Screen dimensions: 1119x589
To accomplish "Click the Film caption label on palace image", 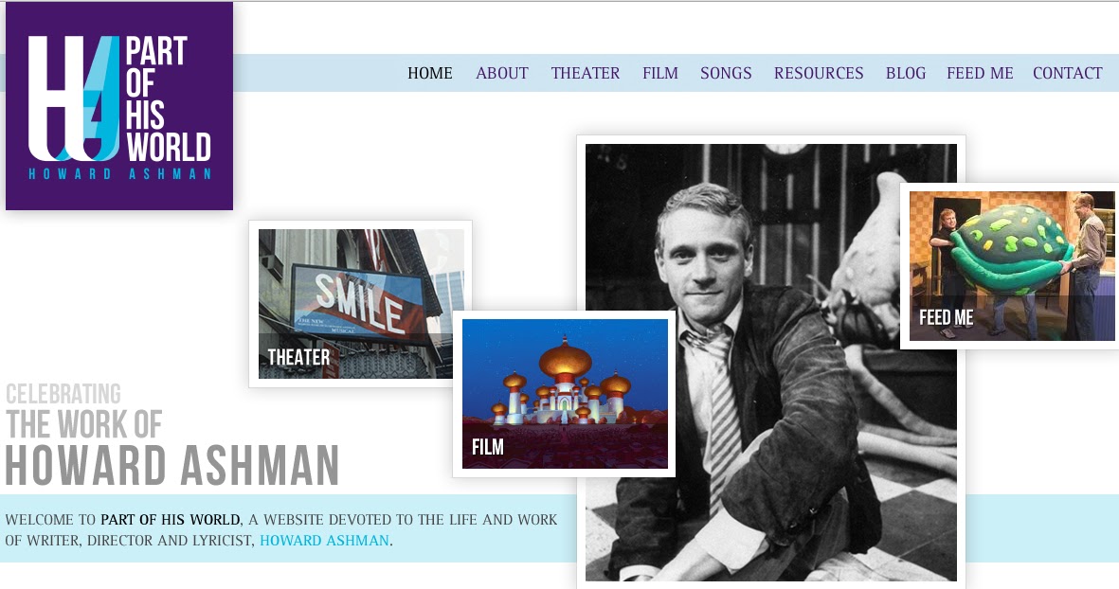I will pyautogui.click(x=487, y=447).
